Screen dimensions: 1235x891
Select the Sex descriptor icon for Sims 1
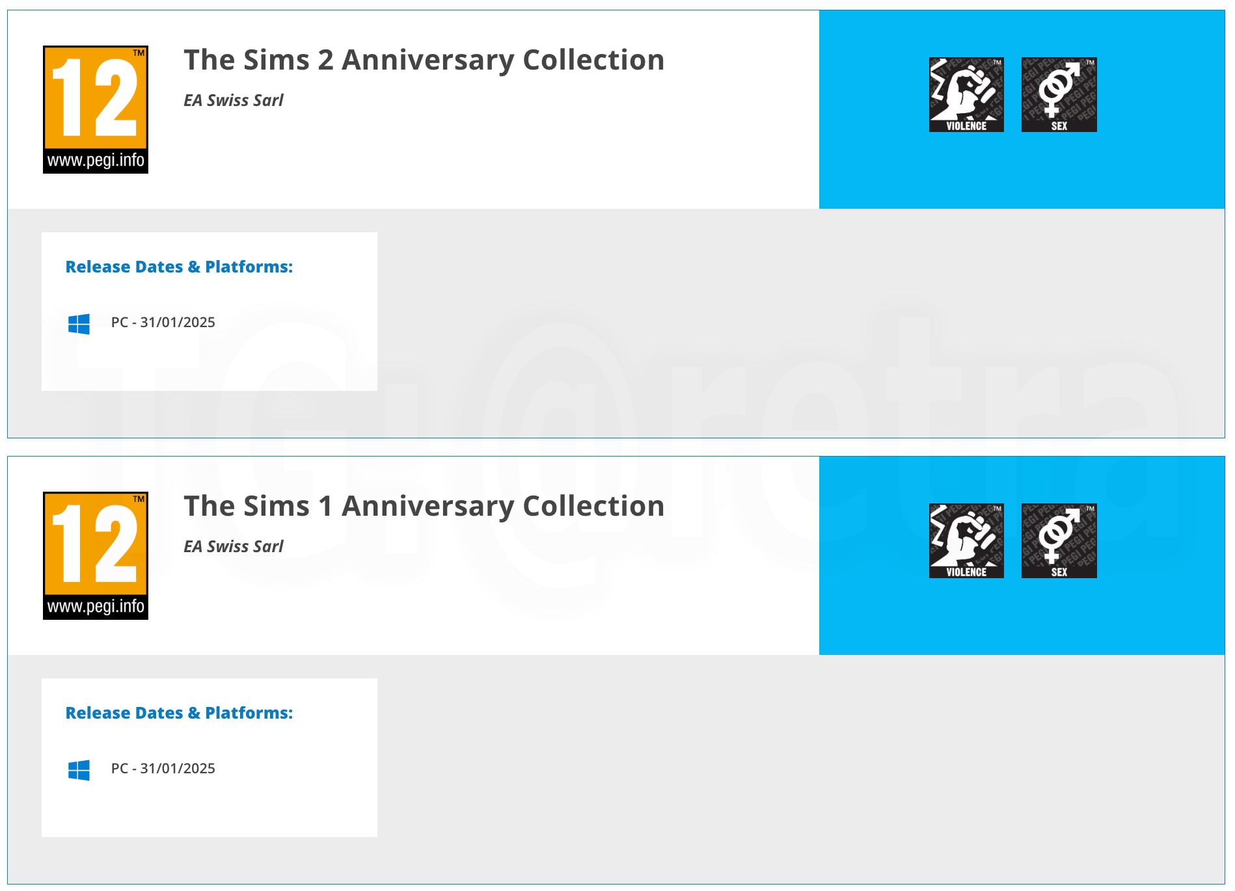point(1059,540)
